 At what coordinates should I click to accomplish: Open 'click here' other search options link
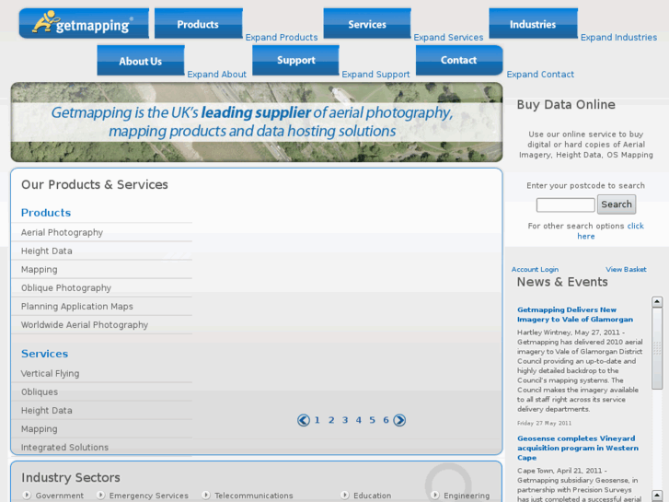click(x=610, y=230)
